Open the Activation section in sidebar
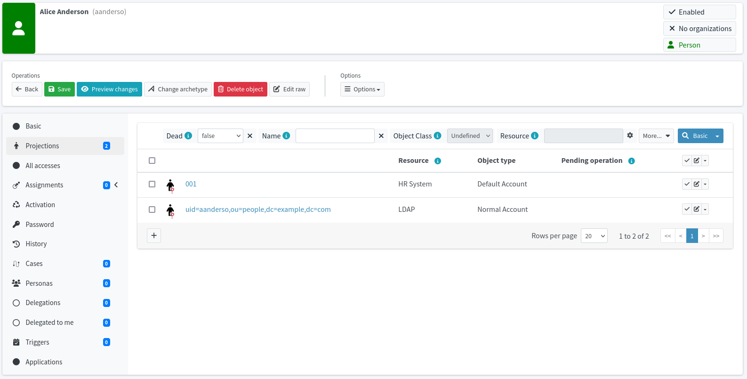Screen dimensions: 747x379 pos(40,205)
